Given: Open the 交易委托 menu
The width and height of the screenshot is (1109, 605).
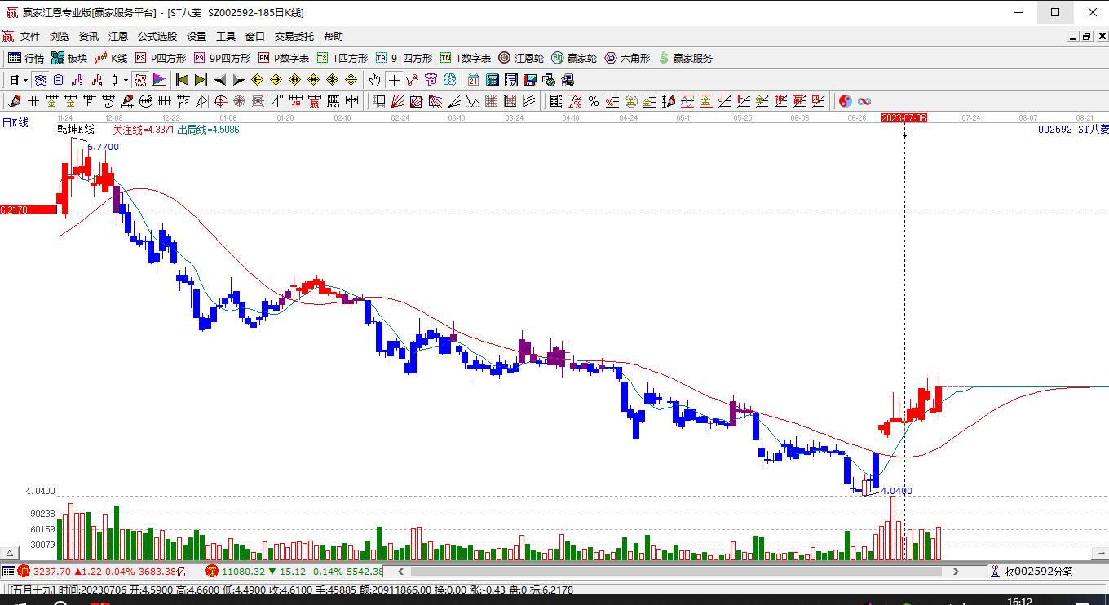Looking at the screenshot, I should (x=294, y=37).
